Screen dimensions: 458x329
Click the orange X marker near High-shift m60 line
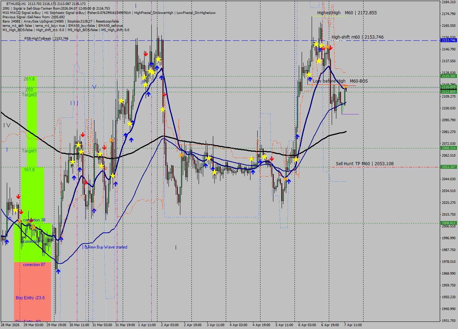coord(327,47)
